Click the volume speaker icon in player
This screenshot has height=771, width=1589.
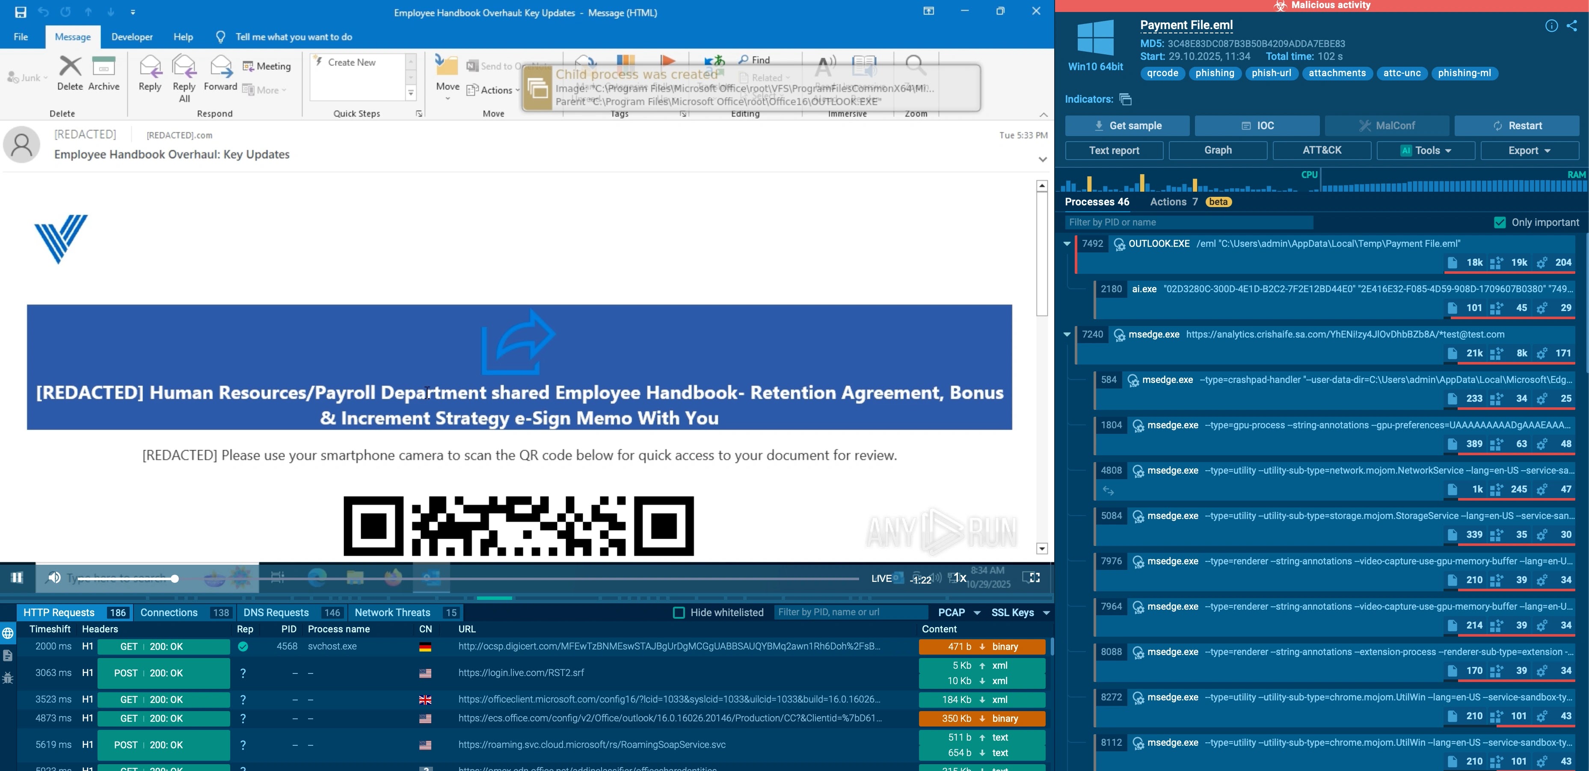click(x=54, y=577)
